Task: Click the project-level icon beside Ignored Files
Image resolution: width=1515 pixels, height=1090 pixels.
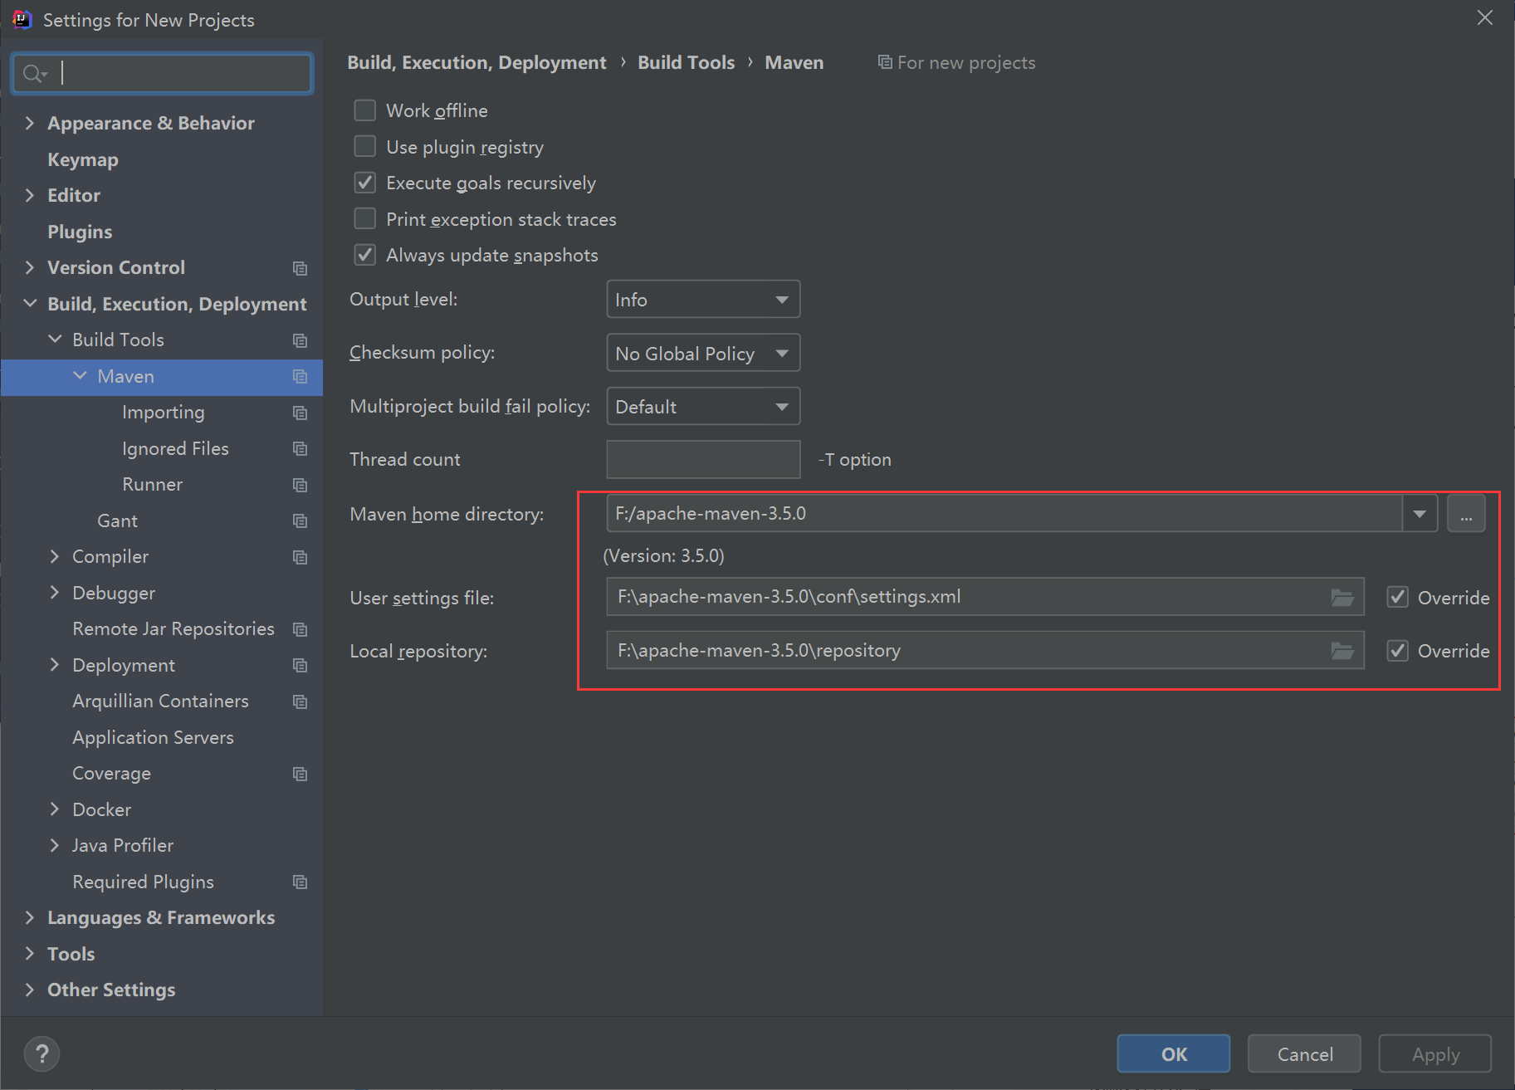Action: (x=300, y=449)
